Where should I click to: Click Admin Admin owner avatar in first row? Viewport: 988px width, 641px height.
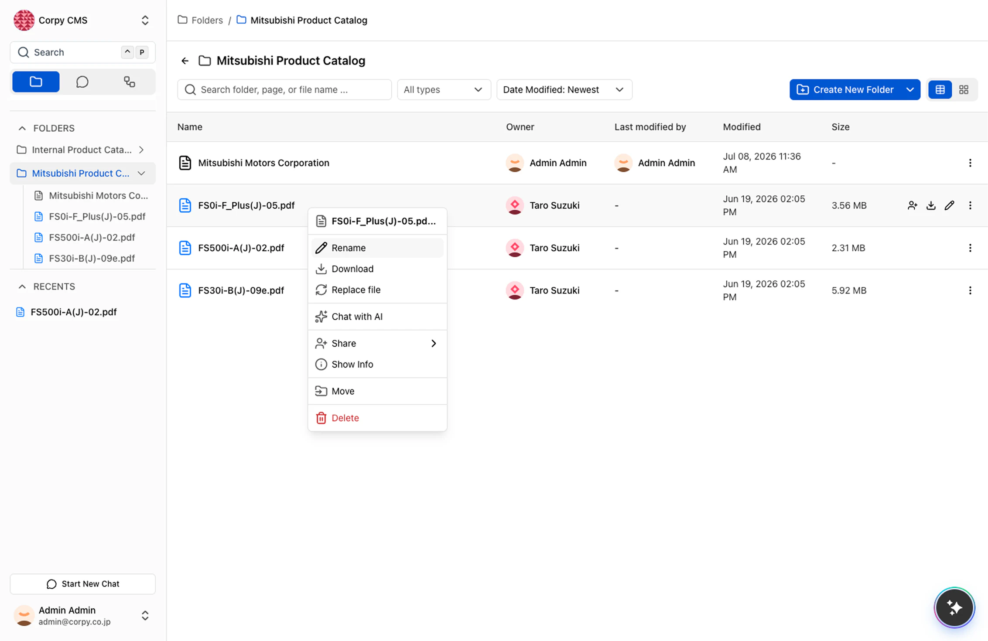(515, 163)
